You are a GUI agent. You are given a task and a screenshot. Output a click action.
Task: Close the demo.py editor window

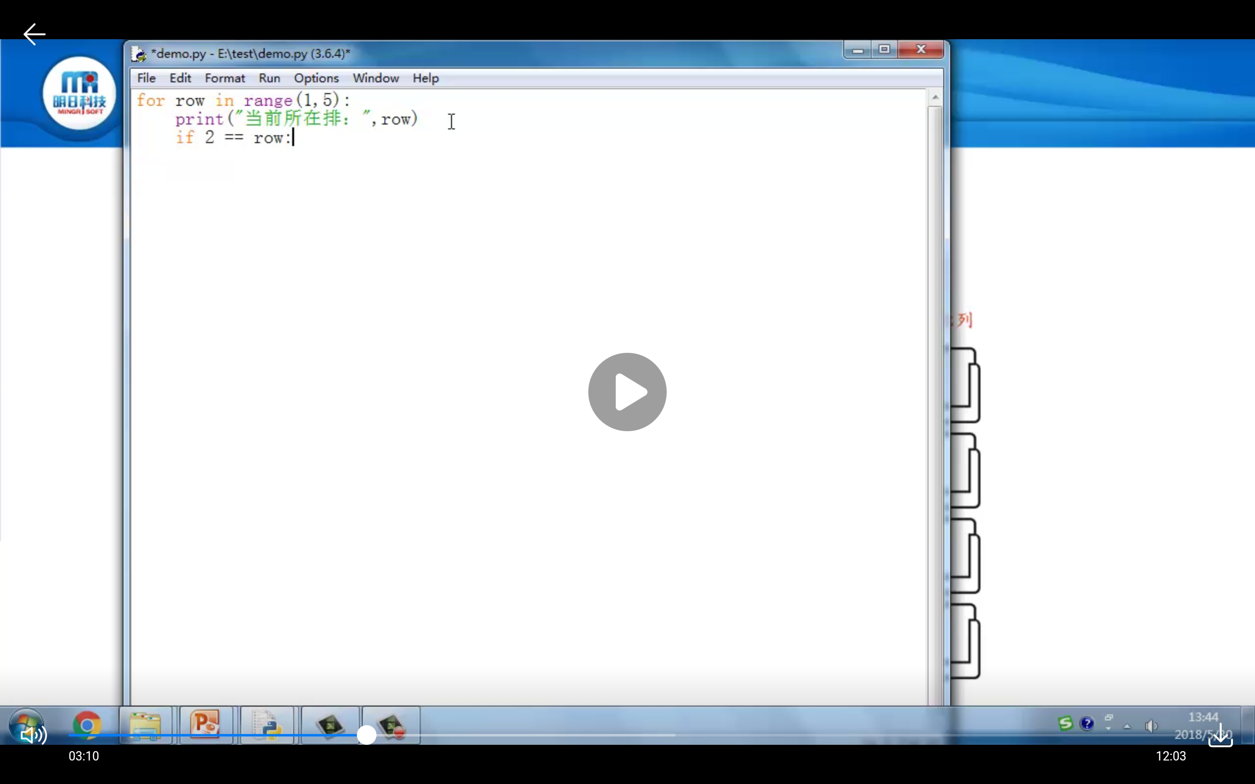(x=921, y=49)
